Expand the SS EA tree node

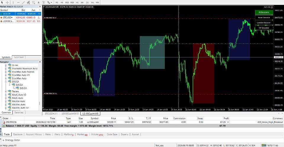point(6,65)
